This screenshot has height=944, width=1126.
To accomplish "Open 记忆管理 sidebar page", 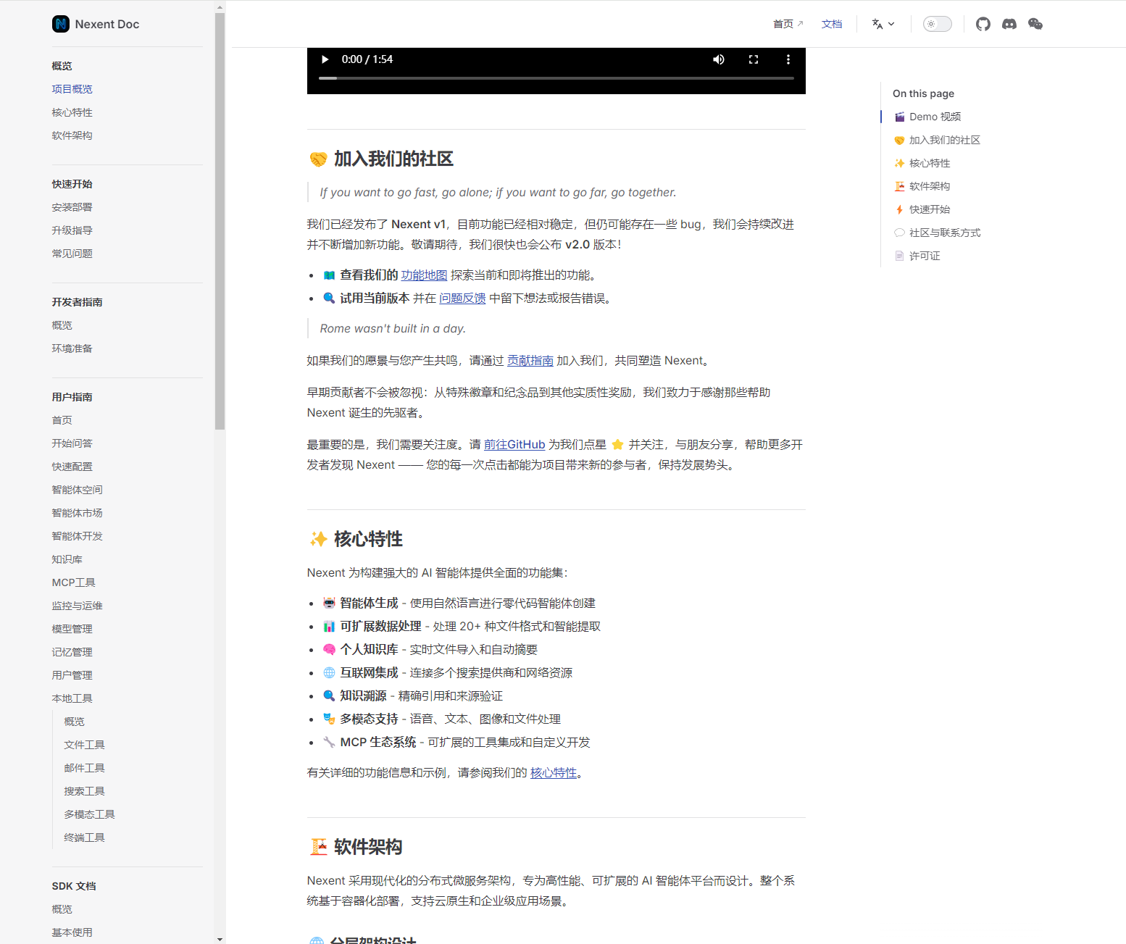I will click(x=72, y=652).
